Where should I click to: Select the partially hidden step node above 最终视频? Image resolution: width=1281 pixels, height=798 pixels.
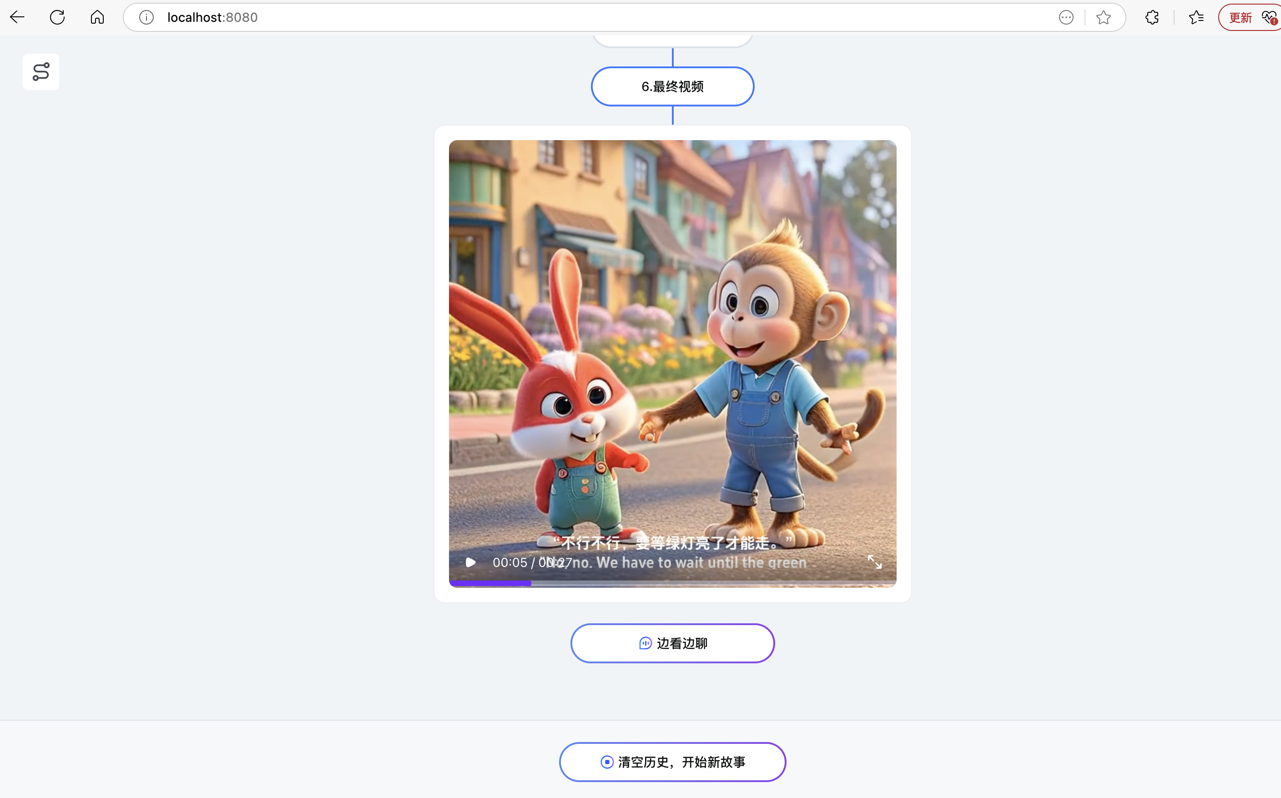(x=672, y=40)
